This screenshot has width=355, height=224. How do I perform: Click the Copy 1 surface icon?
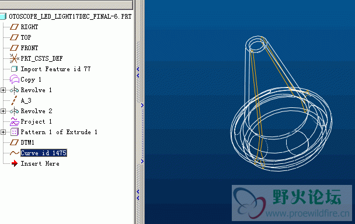(14, 79)
